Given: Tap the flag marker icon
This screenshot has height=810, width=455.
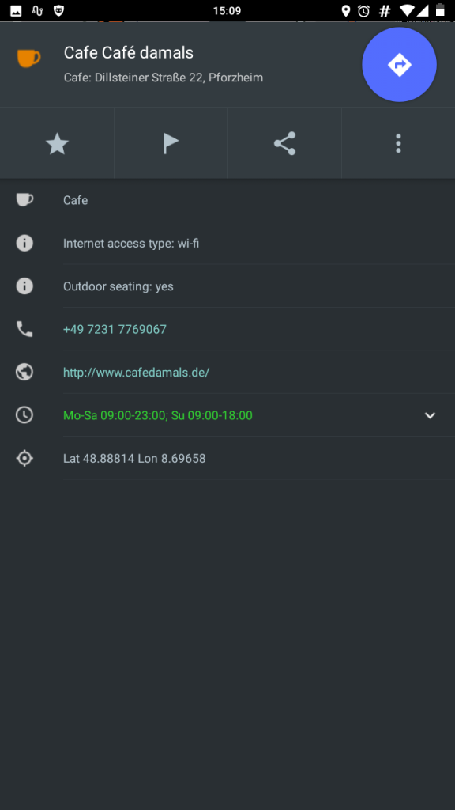Looking at the screenshot, I should tap(171, 143).
